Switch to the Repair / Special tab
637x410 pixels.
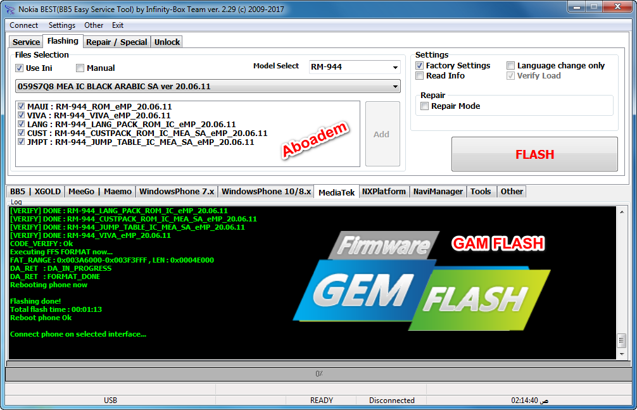(x=117, y=42)
